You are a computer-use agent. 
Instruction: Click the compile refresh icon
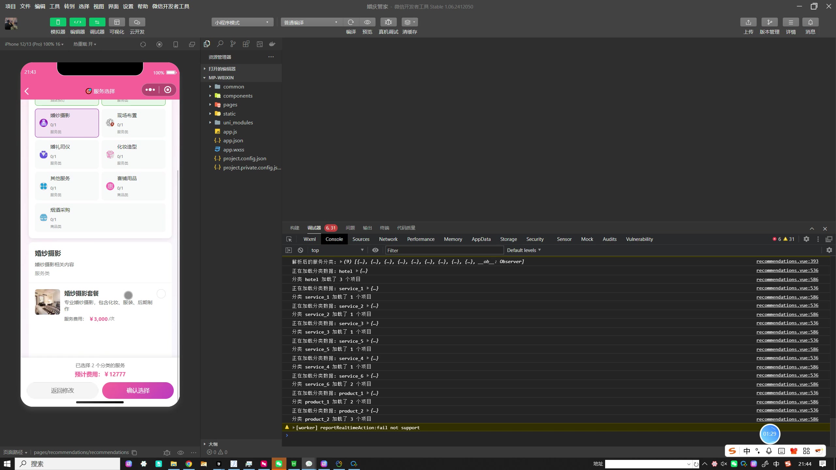351,22
